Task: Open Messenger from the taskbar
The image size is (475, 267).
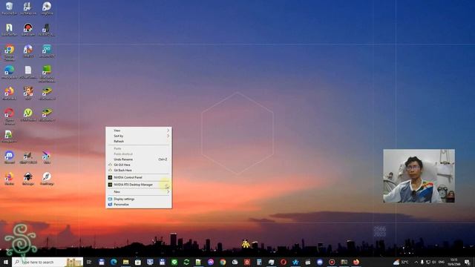Action: coord(211,262)
